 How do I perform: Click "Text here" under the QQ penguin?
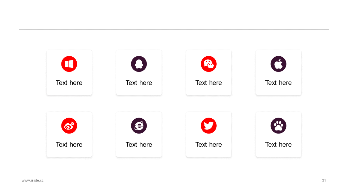click(139, 83)
